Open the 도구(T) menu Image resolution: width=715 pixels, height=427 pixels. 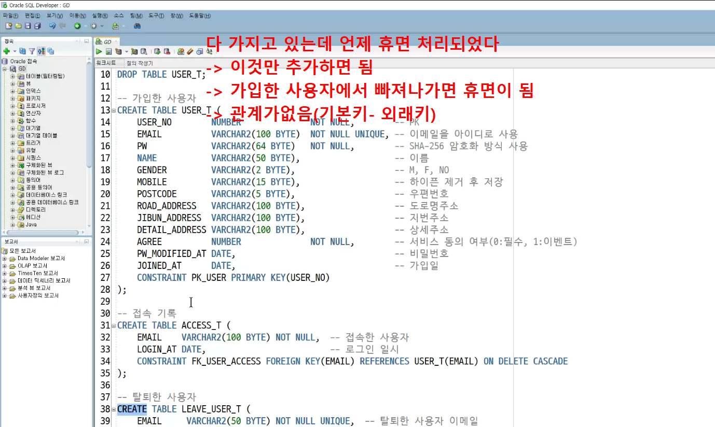(x=156, y=16)
